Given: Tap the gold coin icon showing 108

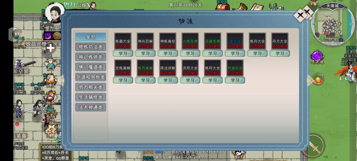Looking at the screenshot, I should pos(318,80).
